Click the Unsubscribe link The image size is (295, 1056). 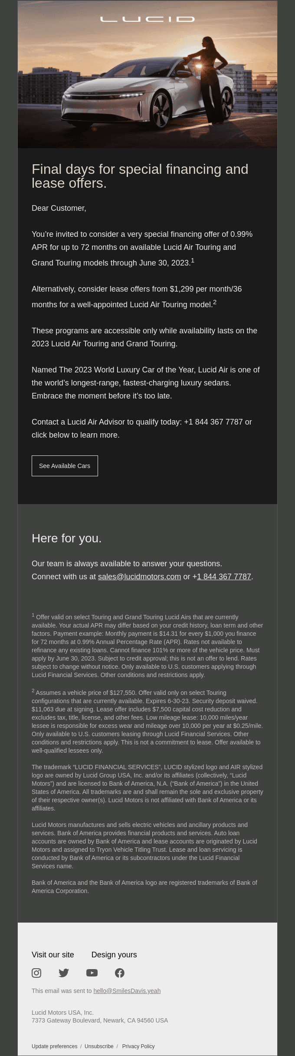(99, 1046)
